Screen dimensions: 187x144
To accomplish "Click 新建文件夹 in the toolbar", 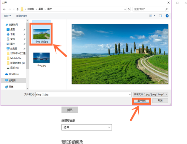I will pos(22,16).
